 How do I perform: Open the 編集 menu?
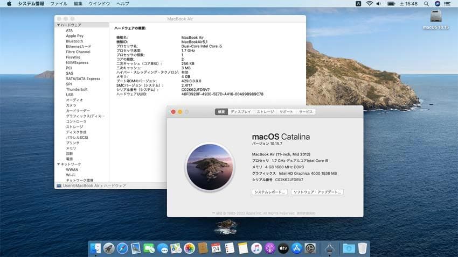click(x=78, y=4)
